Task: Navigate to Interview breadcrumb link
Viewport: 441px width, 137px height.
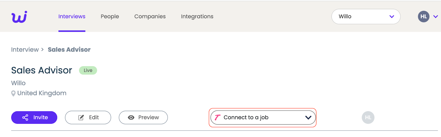Action: point(25,50)
